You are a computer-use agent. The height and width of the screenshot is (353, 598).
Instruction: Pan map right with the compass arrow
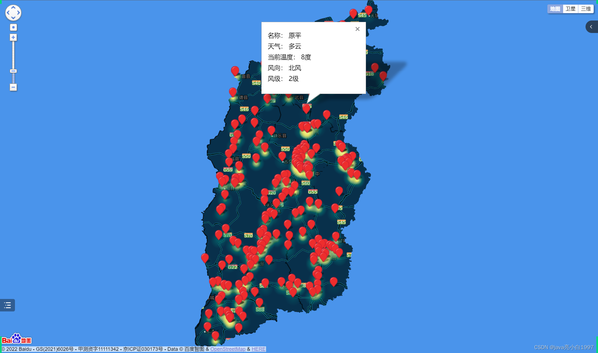[x=19, y=13]
